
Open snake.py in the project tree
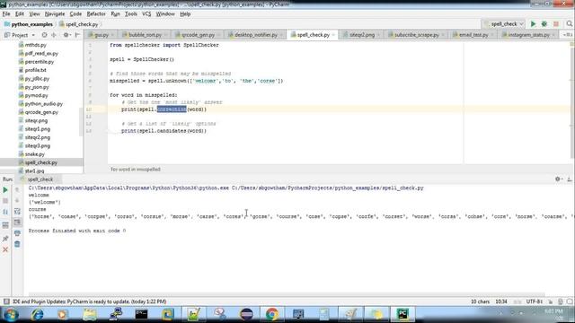[x=34, y=154]
